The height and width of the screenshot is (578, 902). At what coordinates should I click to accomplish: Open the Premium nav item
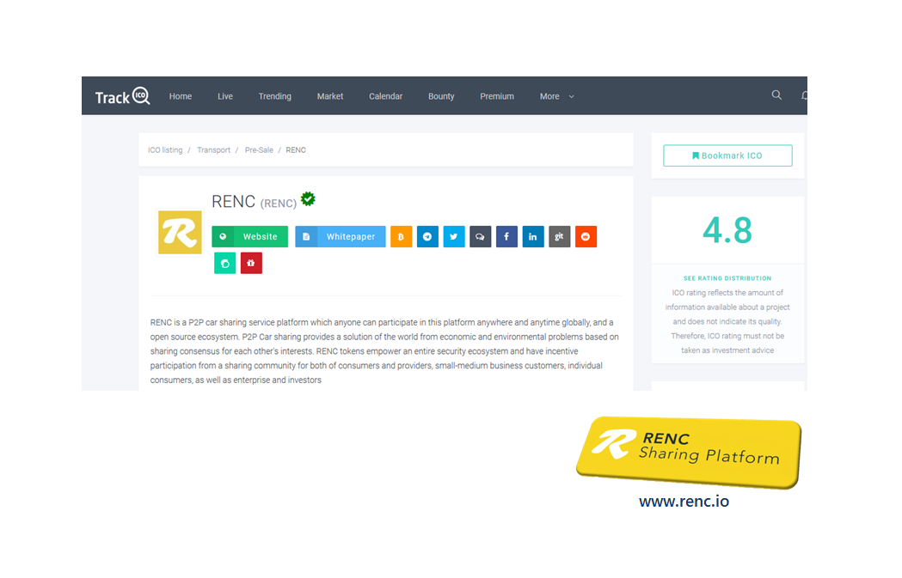[x=497, y=96]
